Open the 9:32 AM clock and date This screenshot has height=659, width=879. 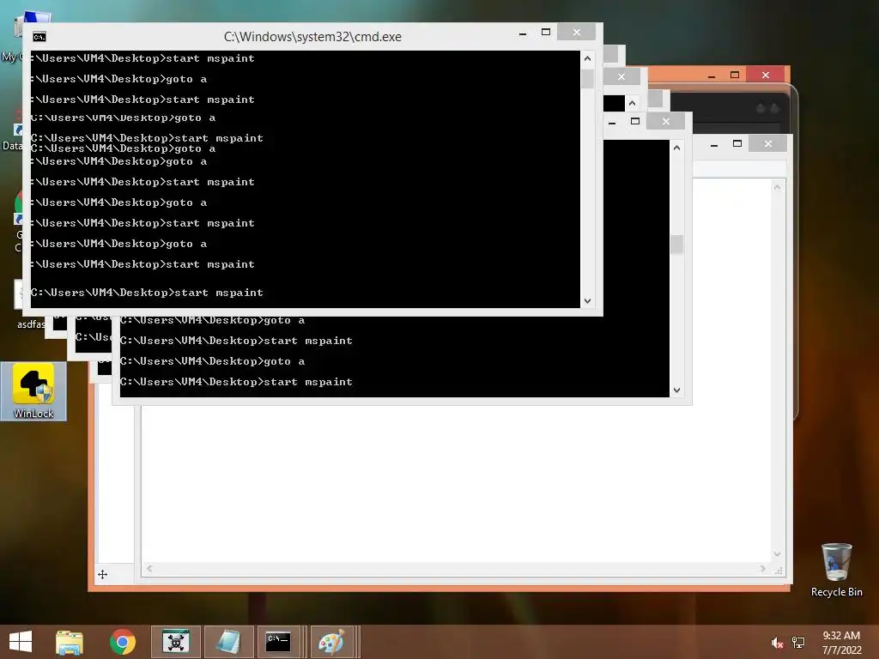pos(841,643)
